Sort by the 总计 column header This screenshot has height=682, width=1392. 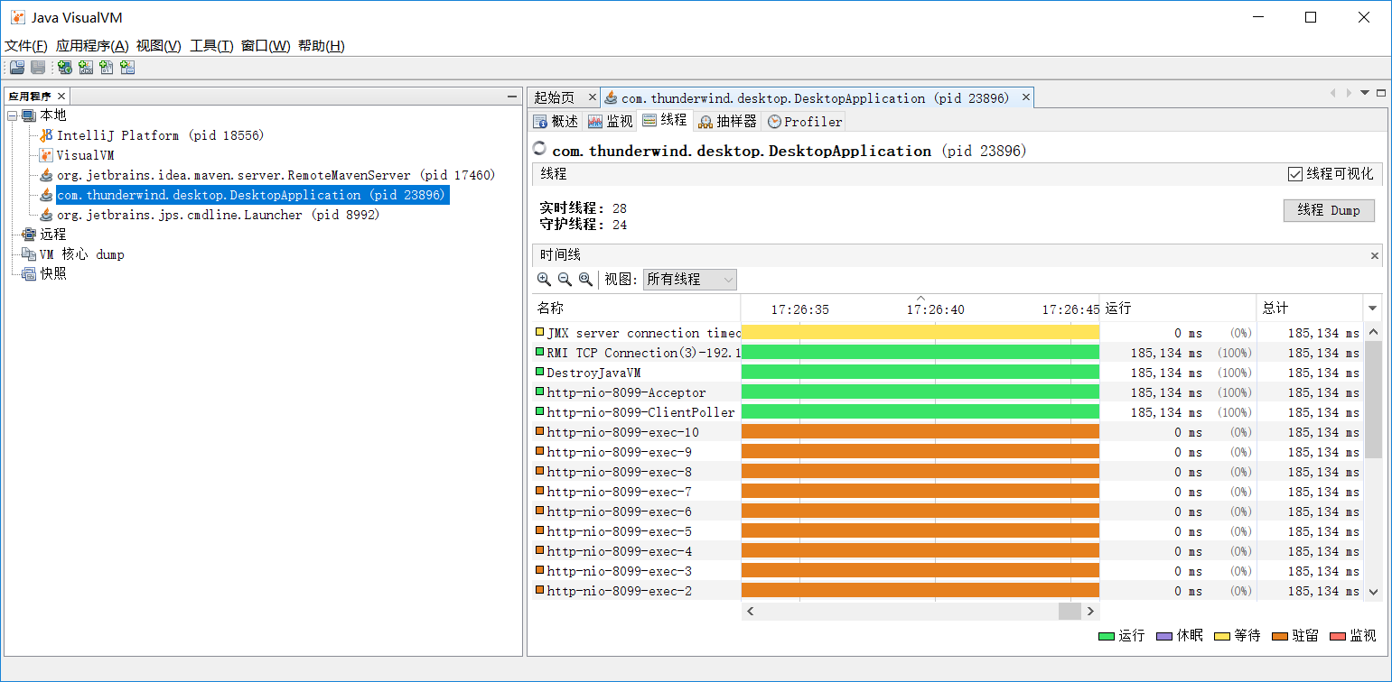tap(1310, 309)
